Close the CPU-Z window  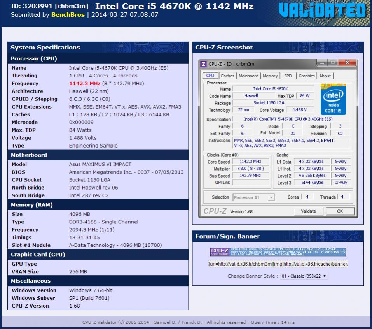(347, 63)
